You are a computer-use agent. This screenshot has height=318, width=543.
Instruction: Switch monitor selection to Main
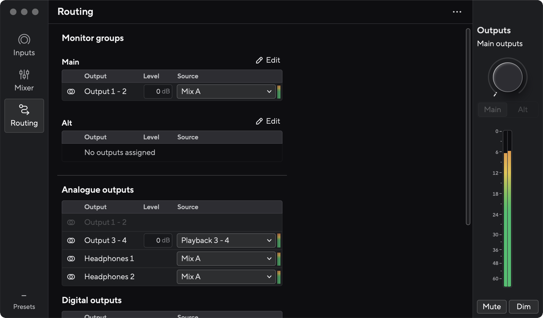(492, 110)
